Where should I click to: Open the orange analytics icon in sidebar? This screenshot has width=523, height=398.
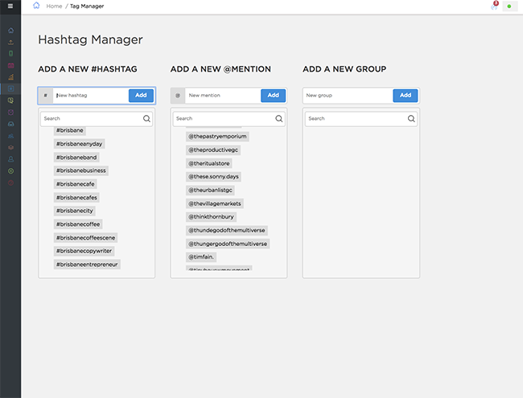(10, 77)
